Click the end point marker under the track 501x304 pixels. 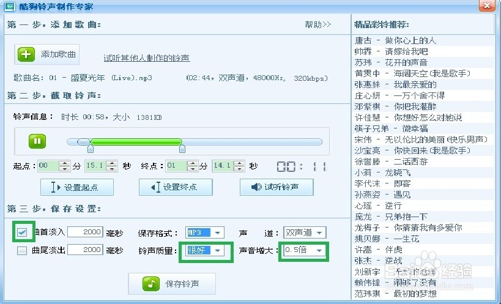[x=182, y=149]
